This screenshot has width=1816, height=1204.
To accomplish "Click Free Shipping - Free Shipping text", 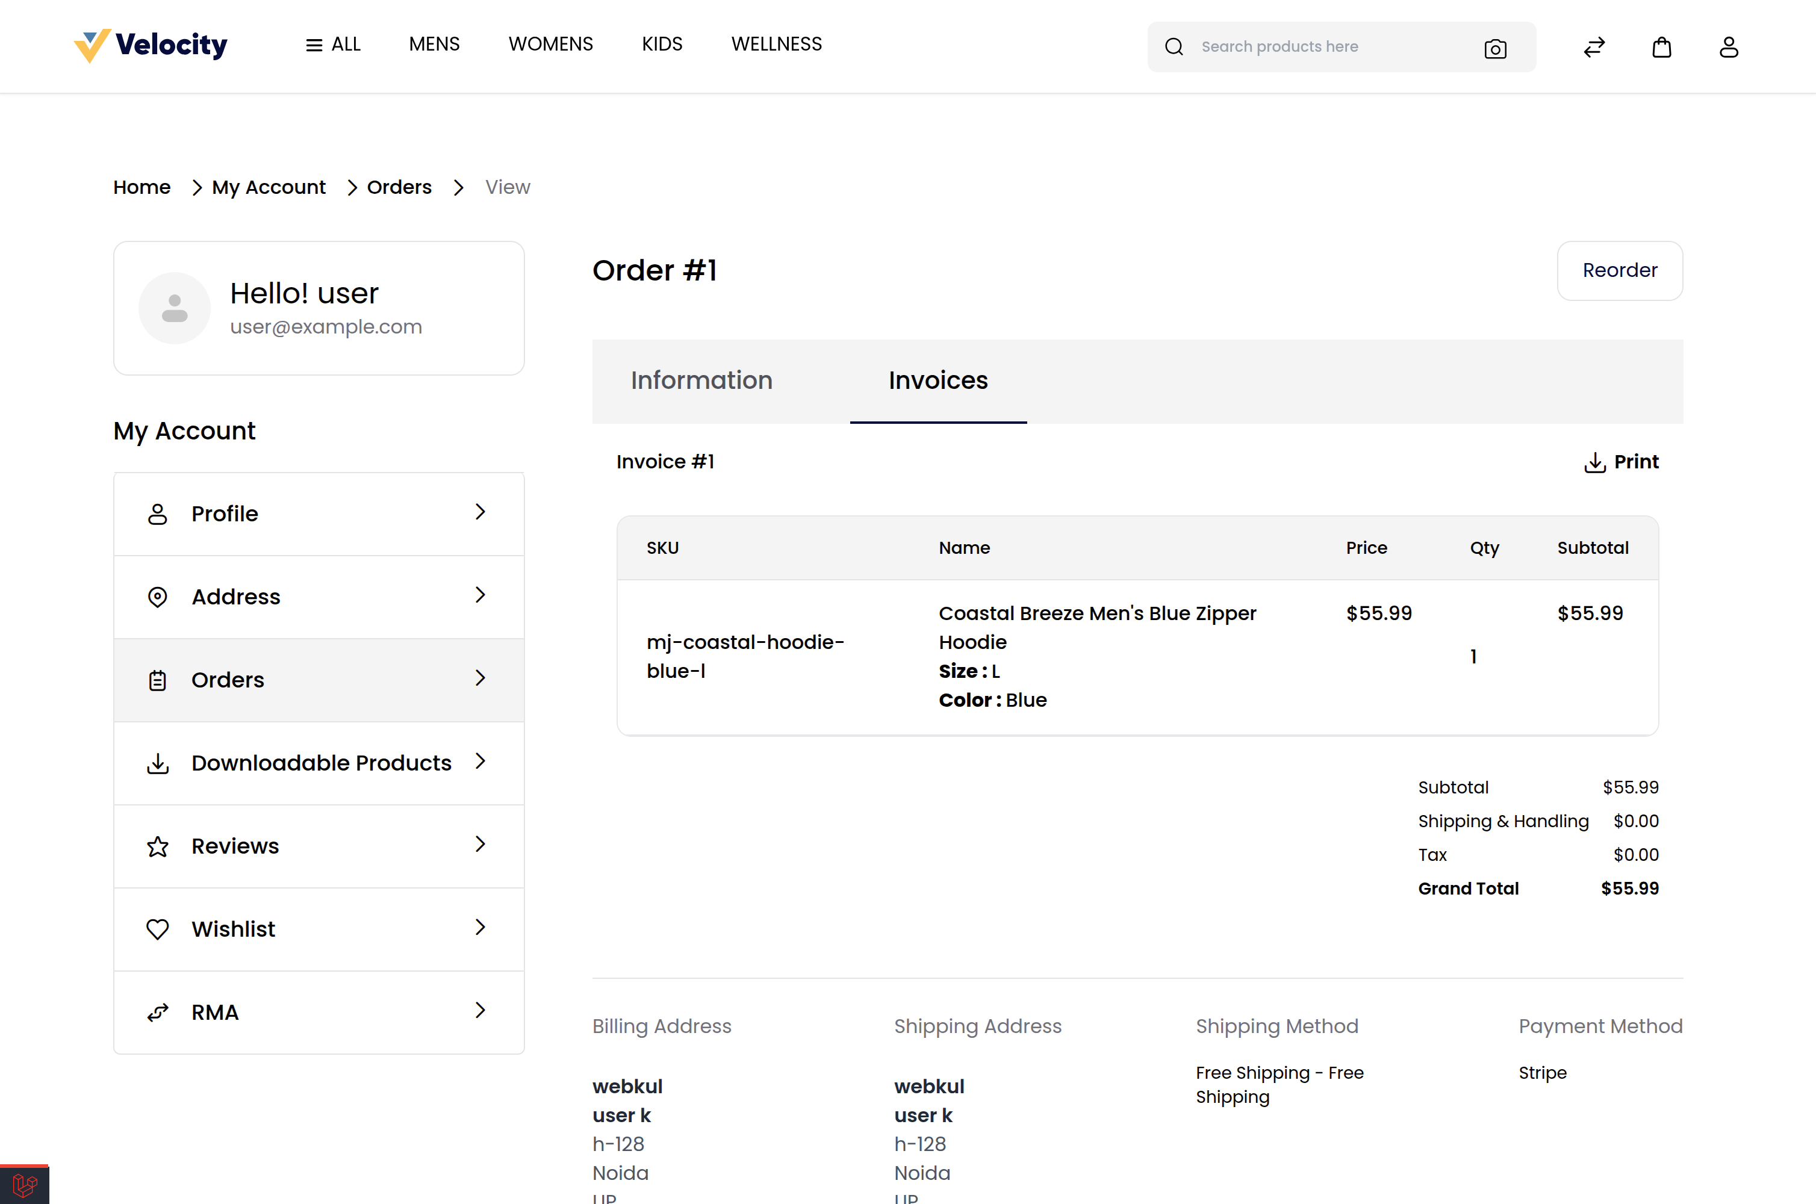I will (1280, 1085).
